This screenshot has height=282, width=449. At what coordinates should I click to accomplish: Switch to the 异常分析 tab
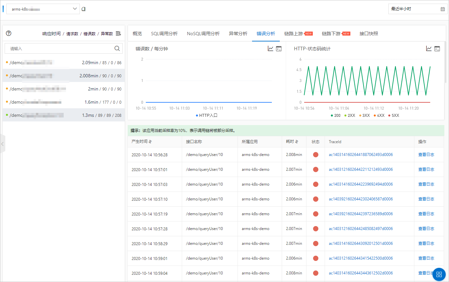tap(238, 34)
